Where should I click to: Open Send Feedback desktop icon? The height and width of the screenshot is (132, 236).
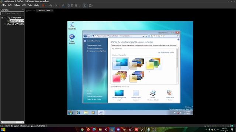72,39
